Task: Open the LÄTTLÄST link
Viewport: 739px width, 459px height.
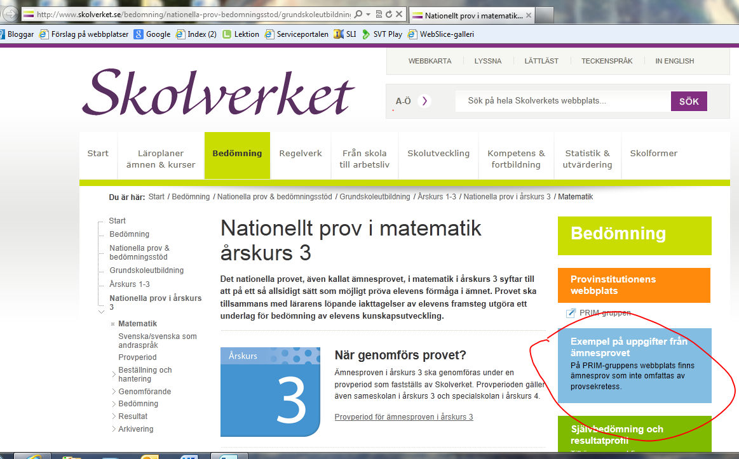Action: [541, 61]
